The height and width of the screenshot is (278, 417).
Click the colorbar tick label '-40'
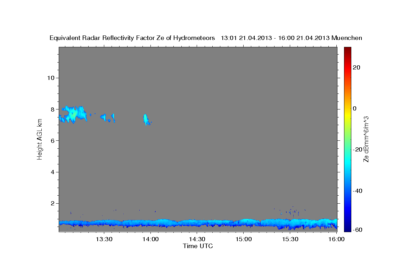click(358, 191)
